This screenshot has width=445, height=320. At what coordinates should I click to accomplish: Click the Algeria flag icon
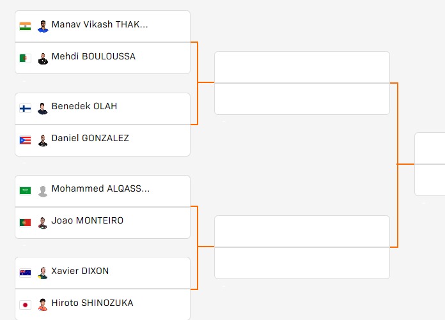pyautogui.click(x=26, y=58)
